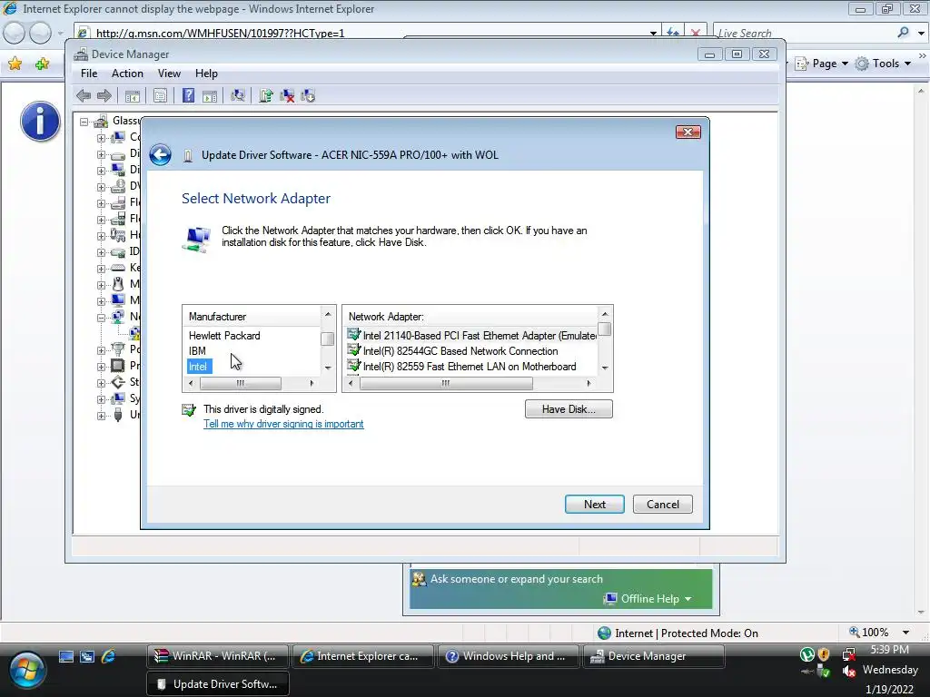This screenshot has height=697, width=930.
Task: Toggle the action pane toolbar icon
Action: [x=210, y=96]
